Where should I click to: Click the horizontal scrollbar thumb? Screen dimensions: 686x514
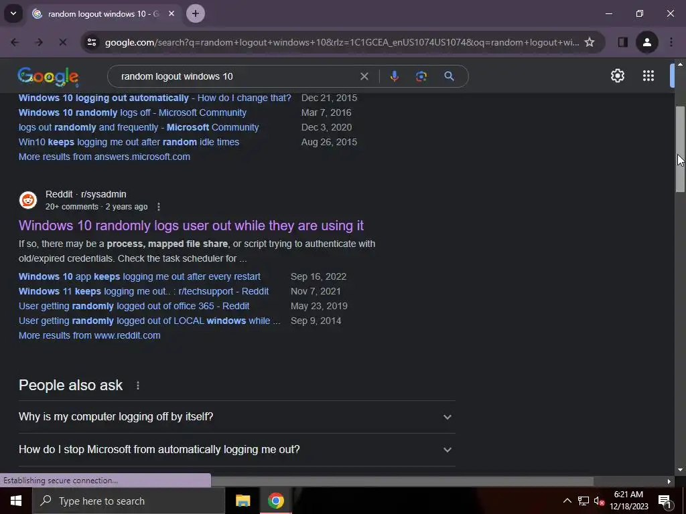tap(402, 481)
